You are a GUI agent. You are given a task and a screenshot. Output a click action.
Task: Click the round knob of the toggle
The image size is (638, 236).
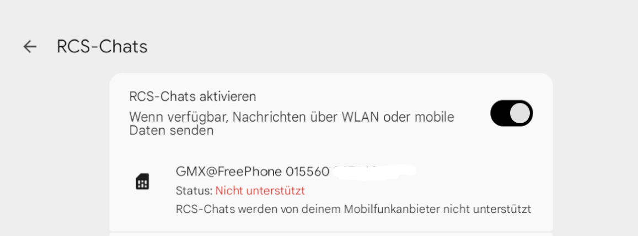pos(520,113)
